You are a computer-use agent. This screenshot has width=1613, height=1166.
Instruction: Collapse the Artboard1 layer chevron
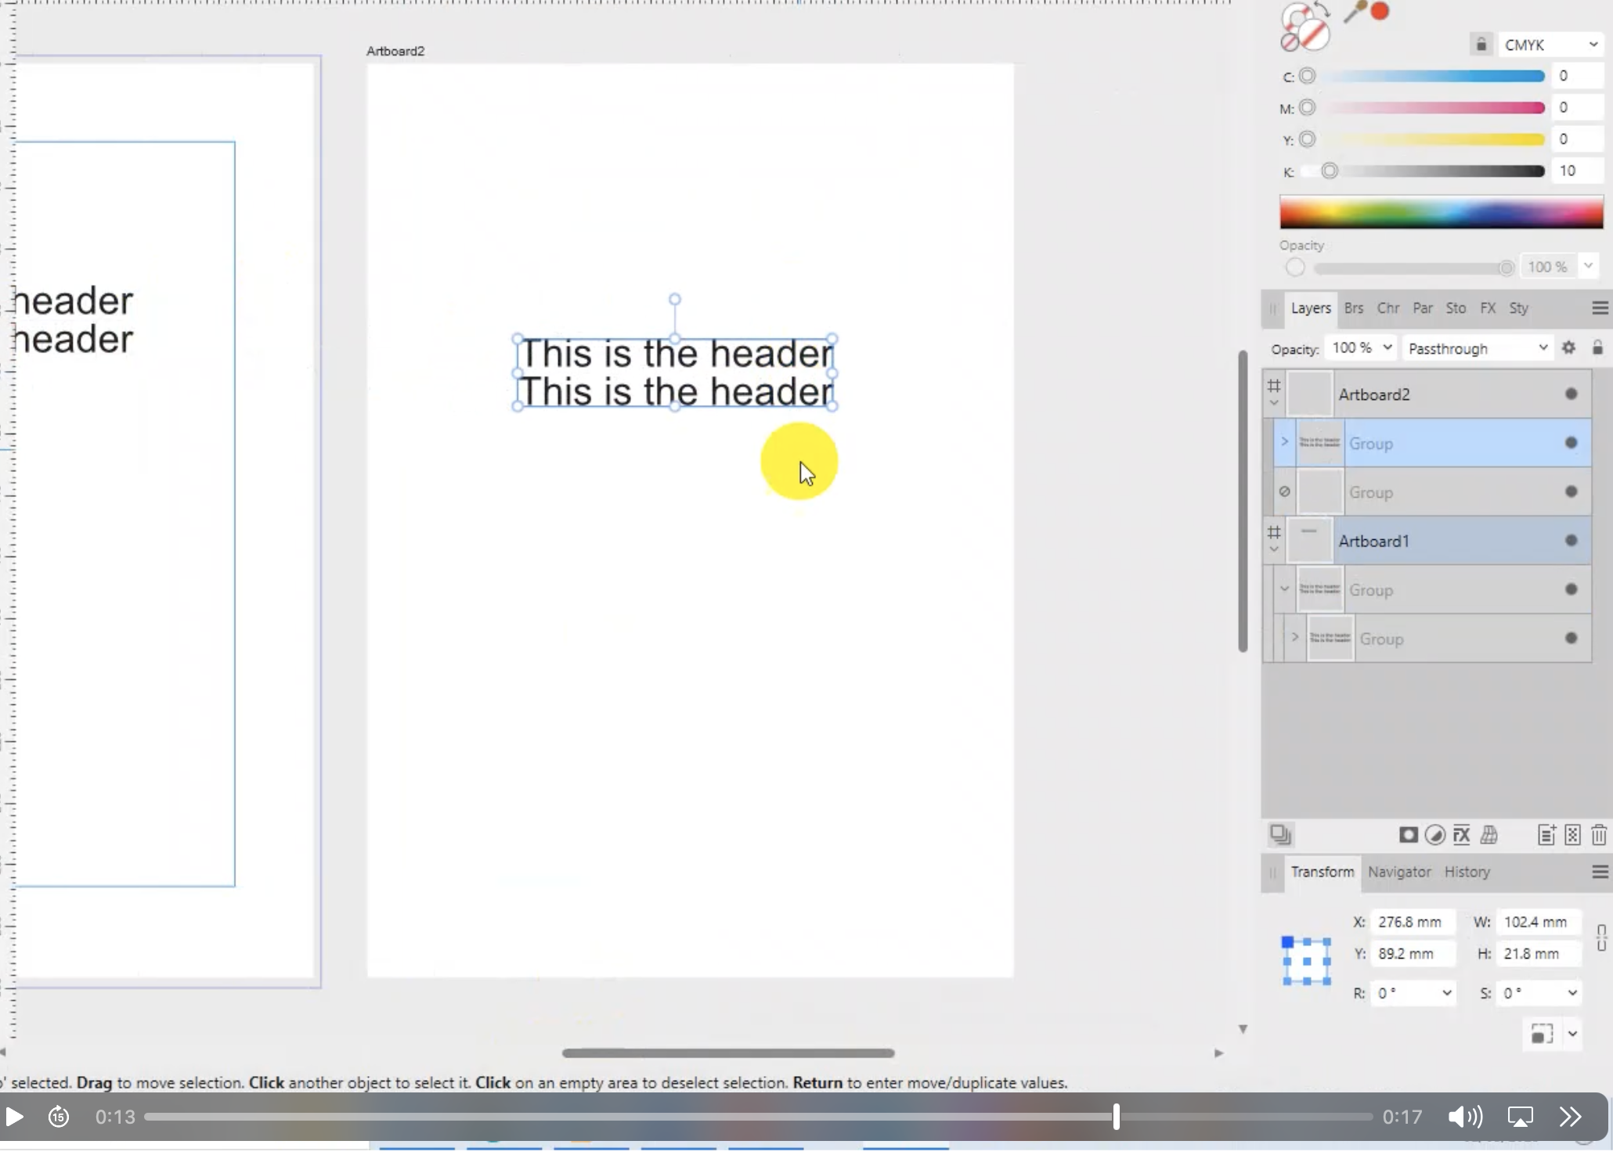[x=1274, y=549]
